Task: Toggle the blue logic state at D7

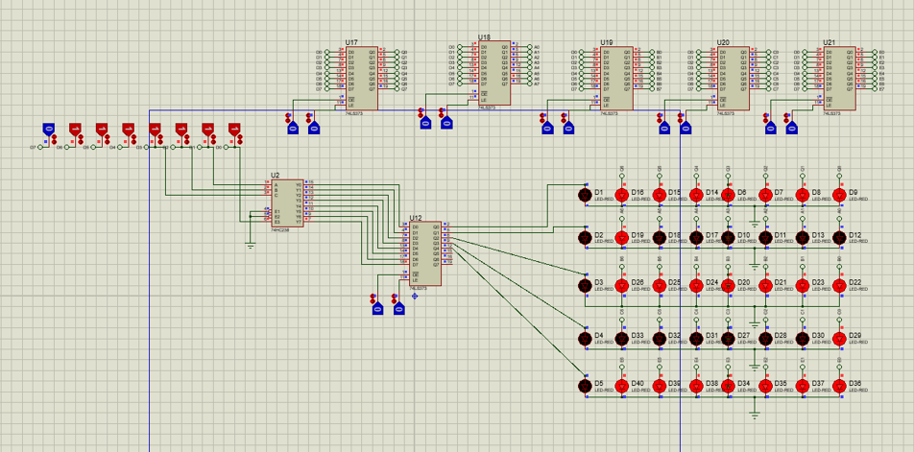Action: [48, 129]
